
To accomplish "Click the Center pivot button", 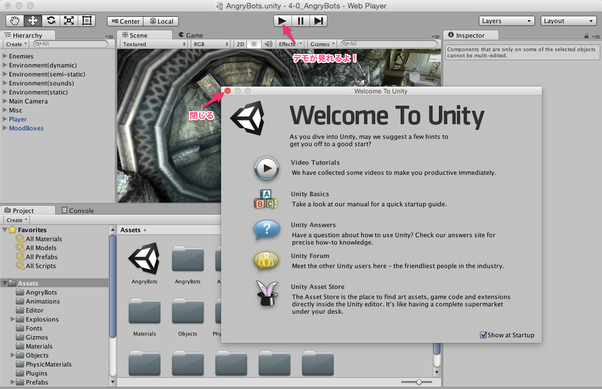I will pos(124,21).
